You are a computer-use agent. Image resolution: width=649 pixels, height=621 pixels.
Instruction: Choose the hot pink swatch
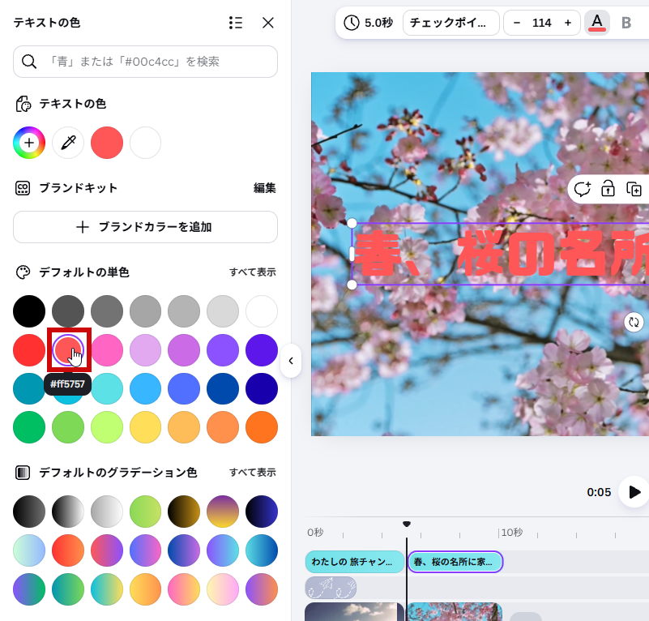107,350
